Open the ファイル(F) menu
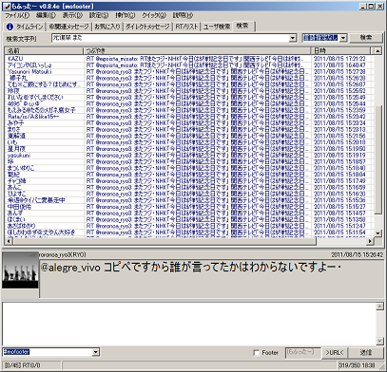Screen dimensions: 387x372 (17, 15)
